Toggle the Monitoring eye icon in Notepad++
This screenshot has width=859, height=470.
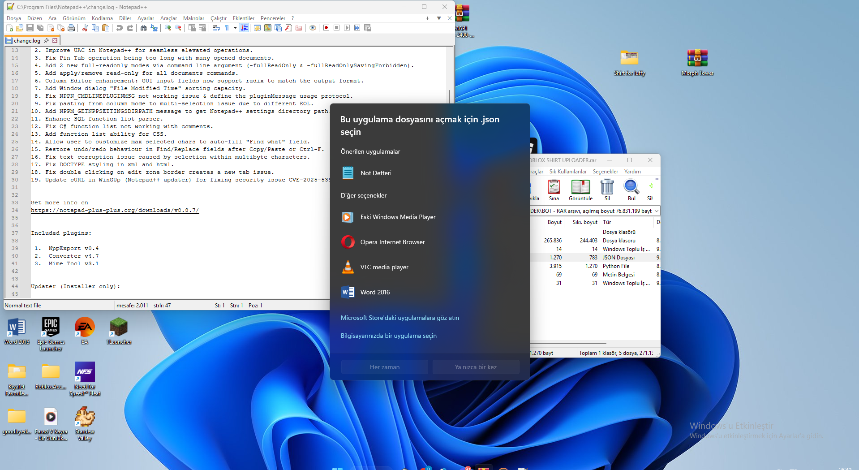313,28
